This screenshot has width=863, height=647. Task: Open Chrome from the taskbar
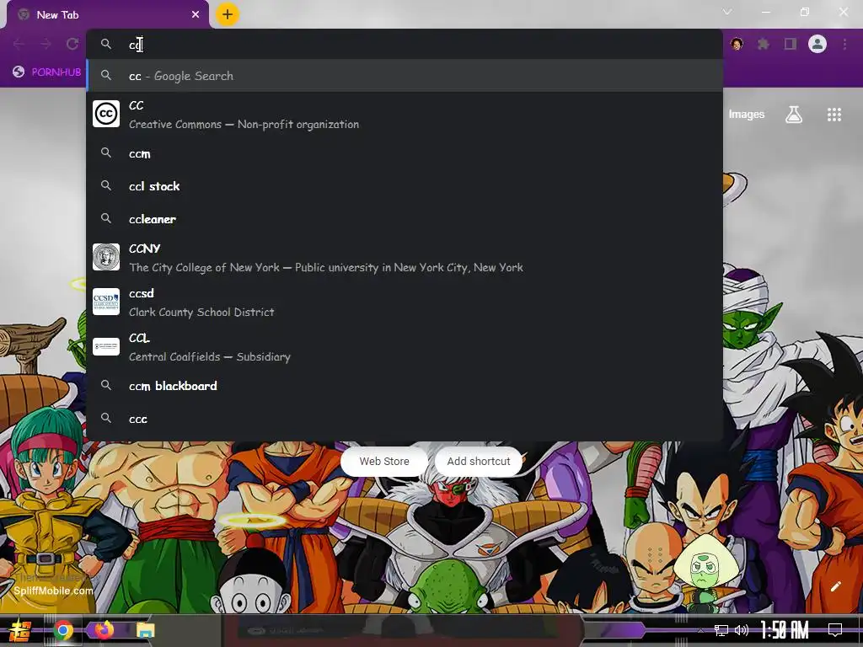(63, 630)
